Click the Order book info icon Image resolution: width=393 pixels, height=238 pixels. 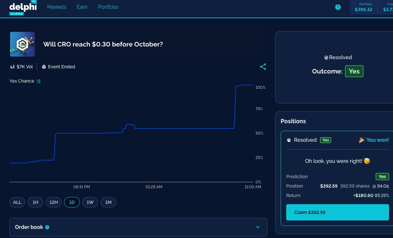pyautogui.click(x=47, y=227)
